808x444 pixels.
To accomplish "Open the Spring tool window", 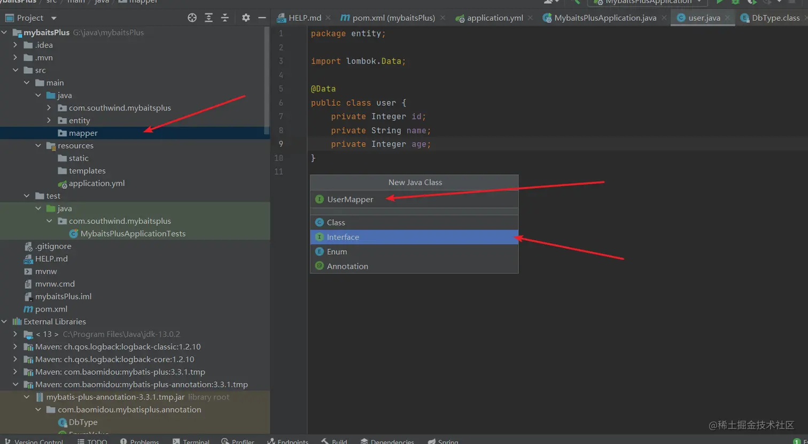I will (x=443, y=441).
